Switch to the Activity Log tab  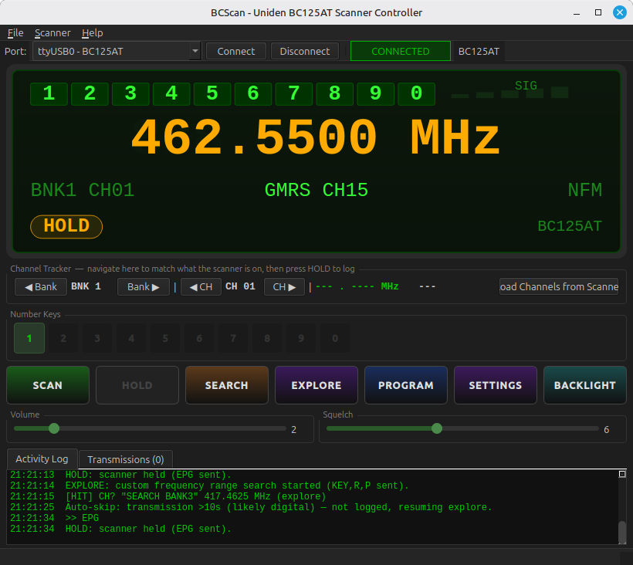[x=42, y=458]
